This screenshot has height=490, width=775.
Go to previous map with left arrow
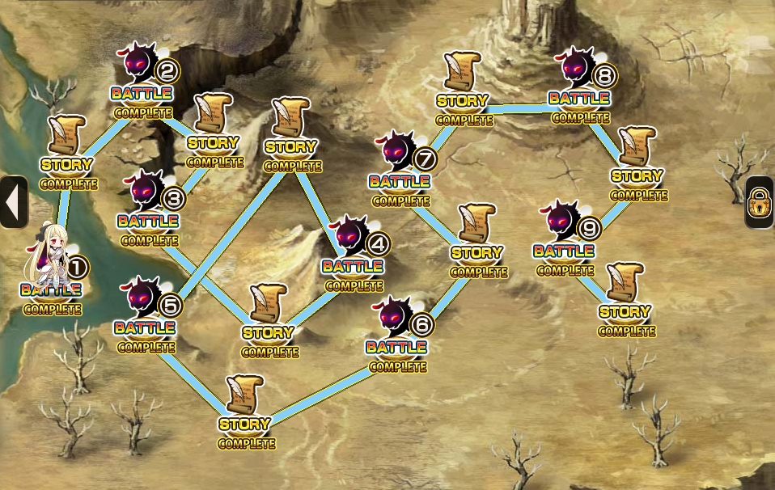13,201
